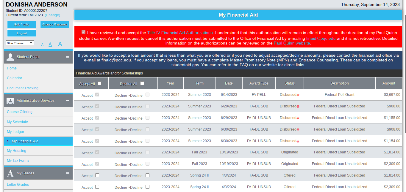This screenshot has width=406, height=192.
Task: Click disbursed info icon on $1,155.00 row
Action: (298, 118)
